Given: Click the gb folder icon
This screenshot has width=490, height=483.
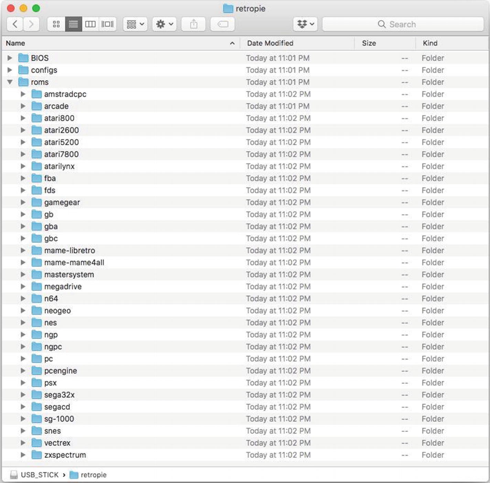Looking at the screenshot, I should click(36, 214).
